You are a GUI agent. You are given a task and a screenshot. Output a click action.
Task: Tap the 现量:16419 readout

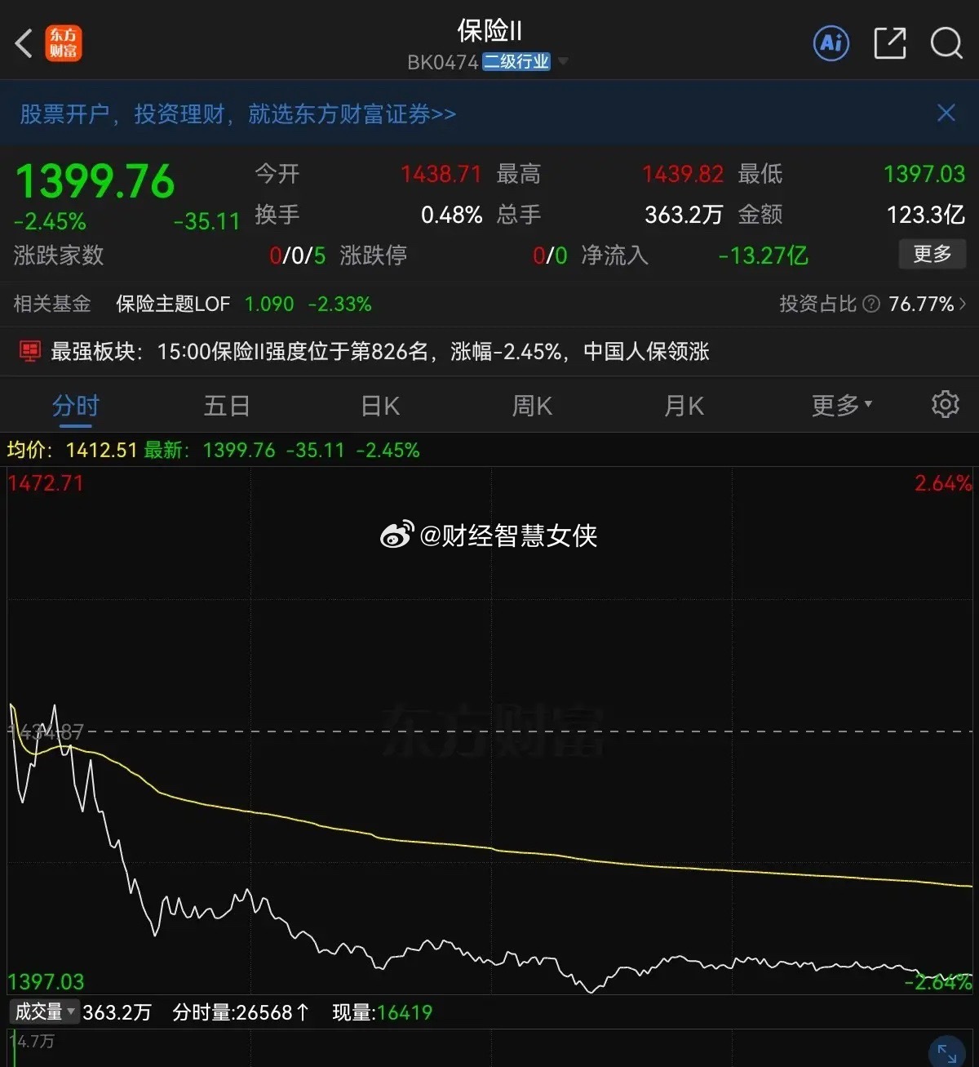(382, 1013)
